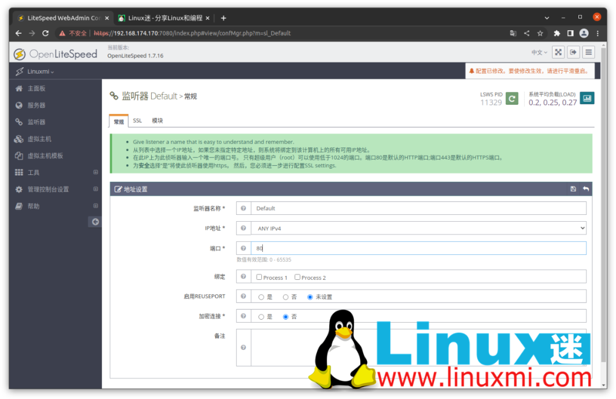Bookmark the page with the star icon
The width and height of the screenshot is (616, 399).
coord(540,34)
